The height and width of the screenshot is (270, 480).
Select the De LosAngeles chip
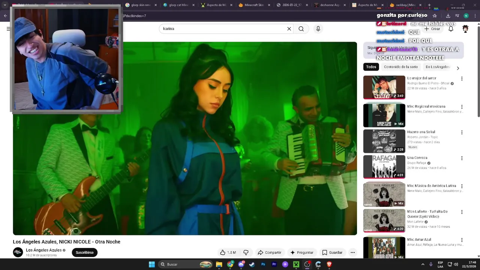coord(437,67)
